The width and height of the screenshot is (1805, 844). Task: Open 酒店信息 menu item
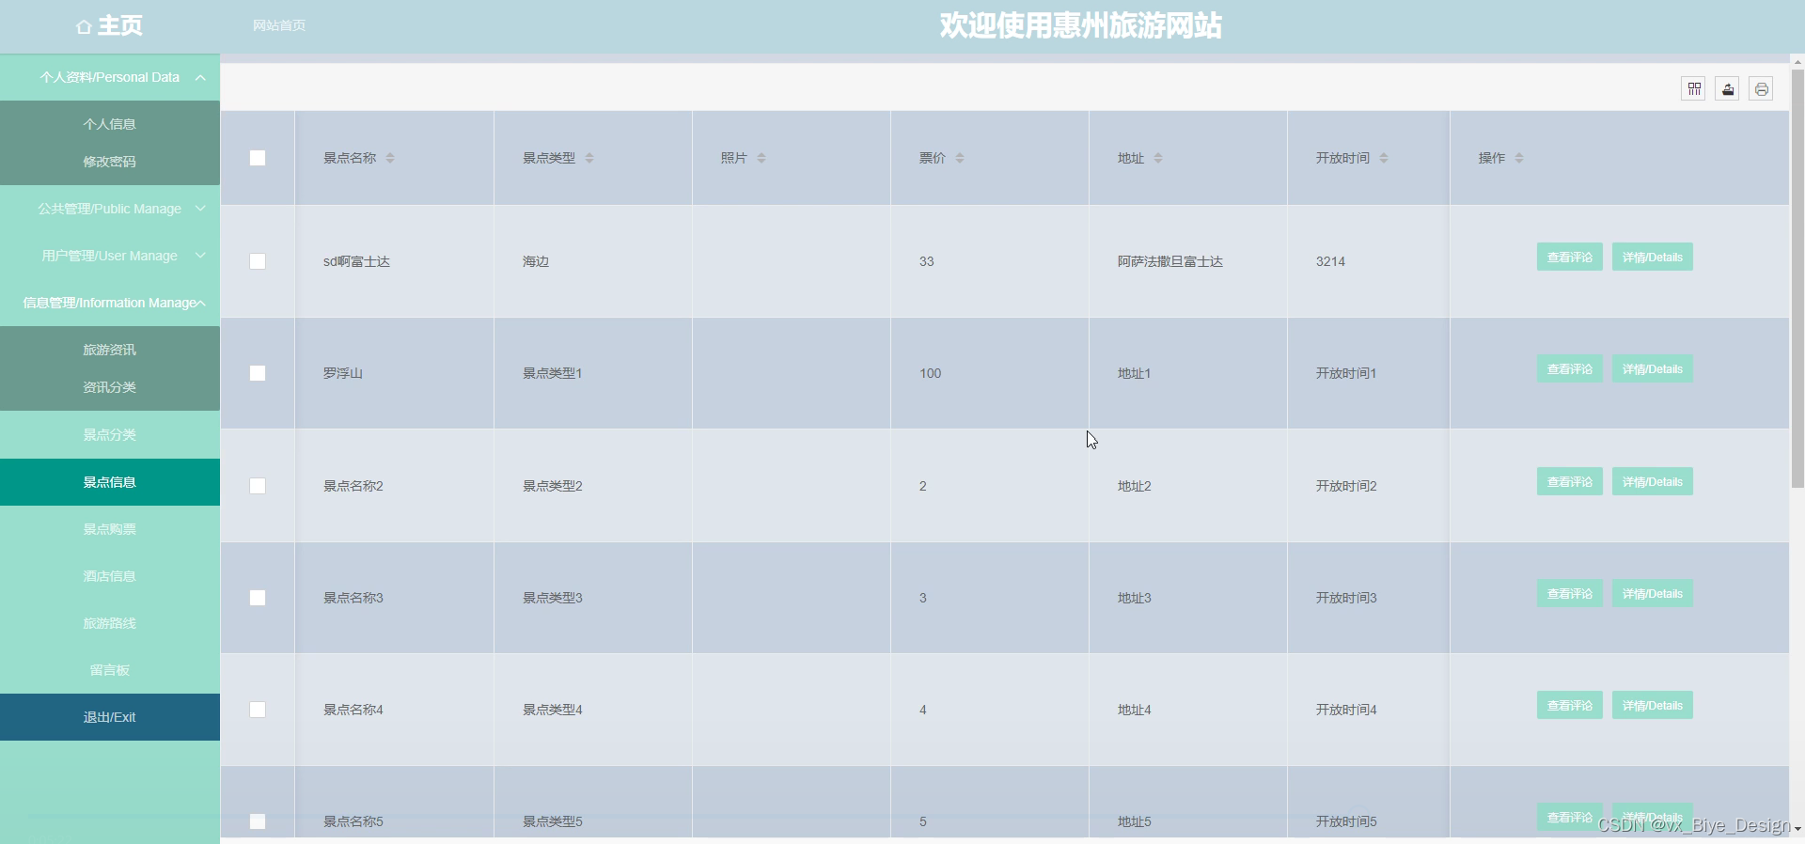pyautogui.click(x=110, y=576)
